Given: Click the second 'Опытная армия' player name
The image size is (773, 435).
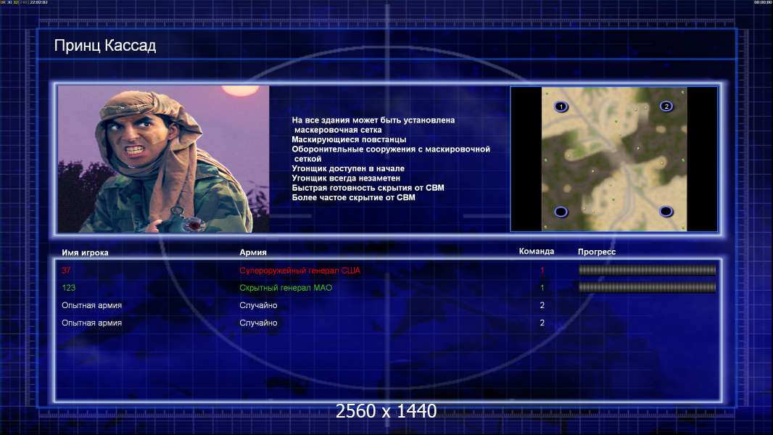Looking at the screenshot, I should click(x=91, y=323).
